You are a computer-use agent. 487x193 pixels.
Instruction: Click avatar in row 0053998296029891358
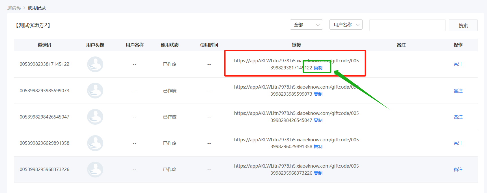(x=95, y=143)
